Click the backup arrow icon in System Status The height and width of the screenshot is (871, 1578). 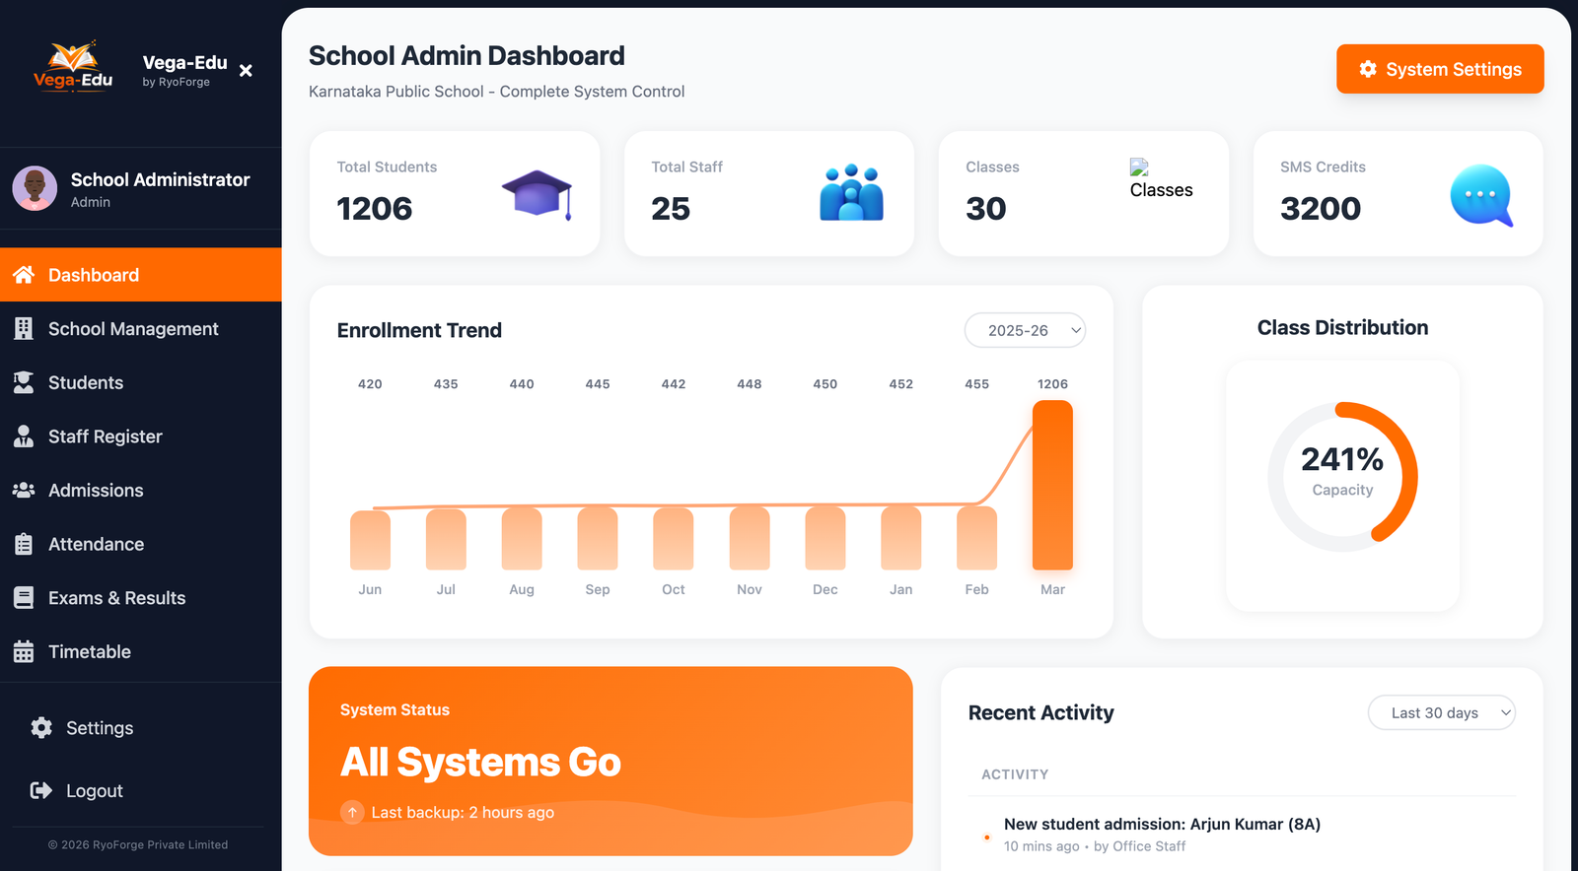click(x=352, y=812)
